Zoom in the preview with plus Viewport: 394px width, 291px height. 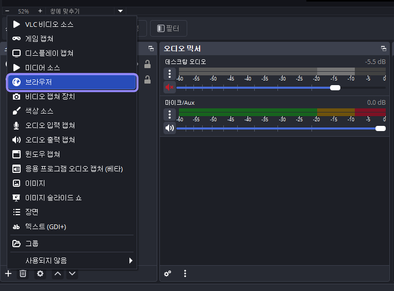pyautogui.click(x=40, y=11)
